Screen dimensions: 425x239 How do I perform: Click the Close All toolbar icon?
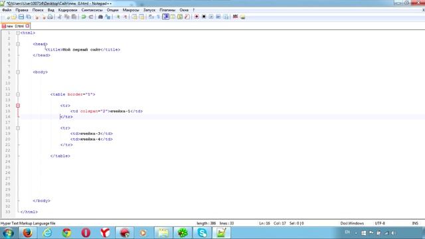[43, 17]
